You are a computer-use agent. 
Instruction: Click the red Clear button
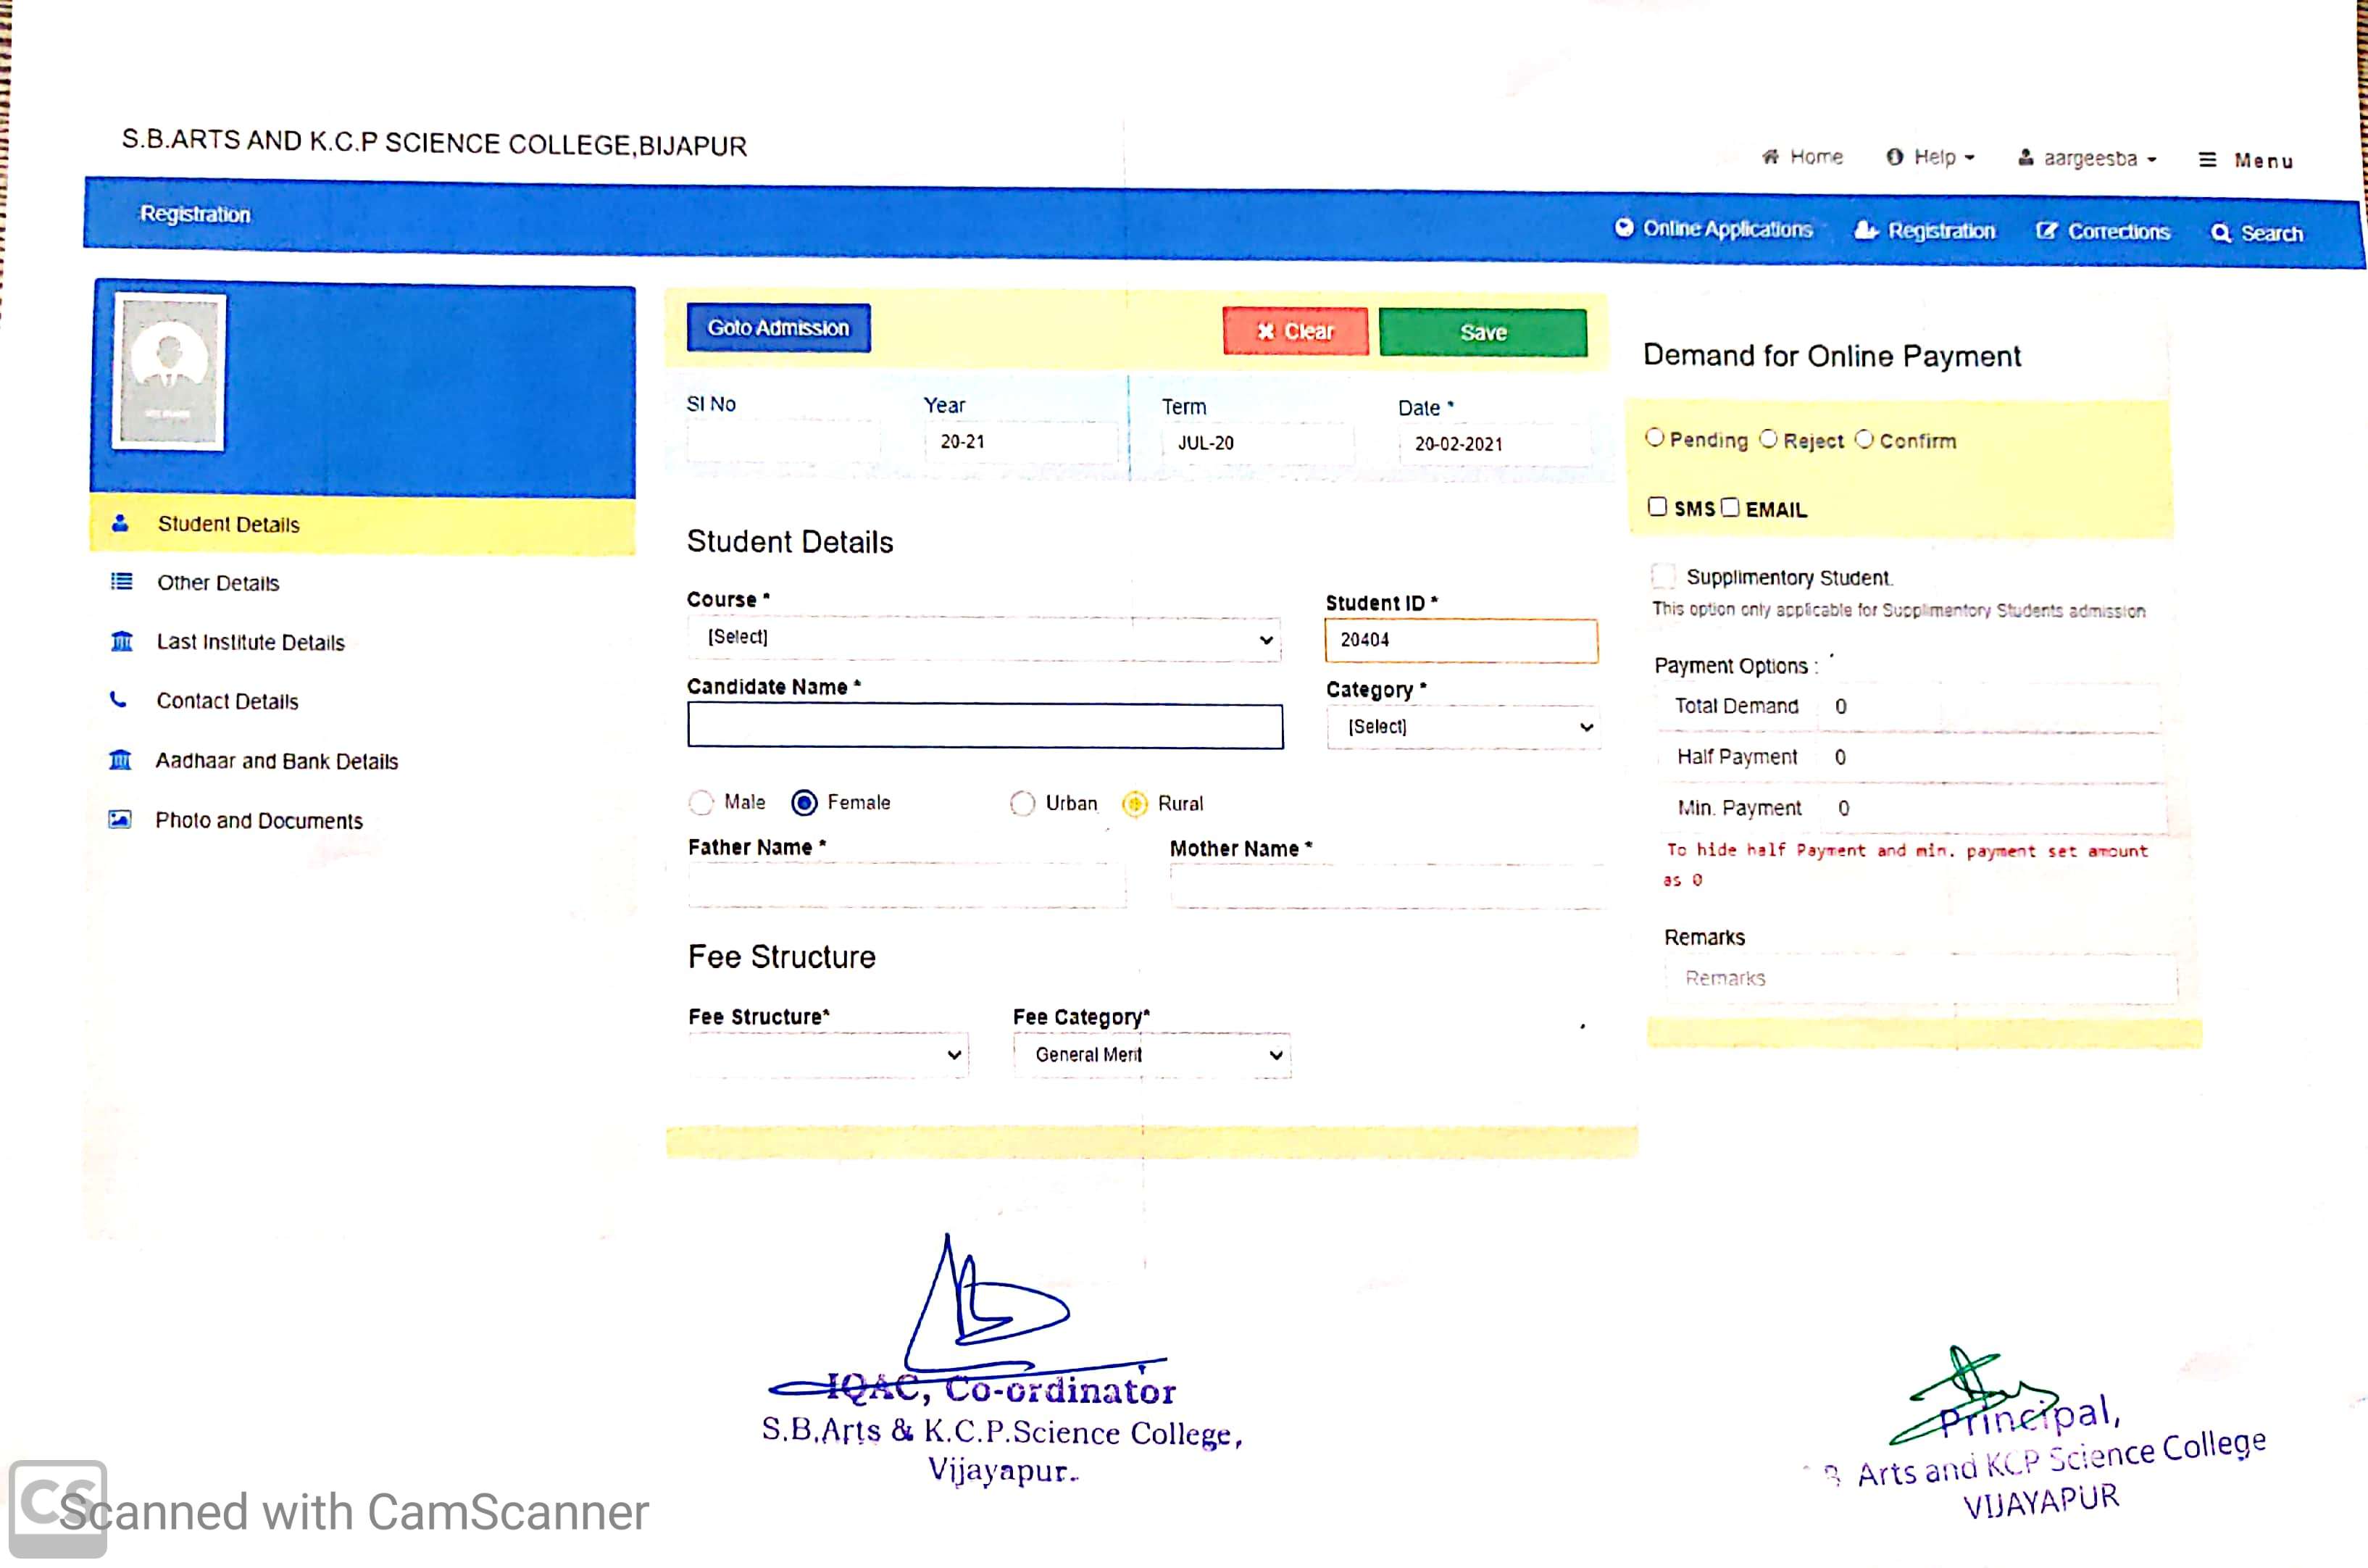pyautogui.click(x=1295, y=331)
